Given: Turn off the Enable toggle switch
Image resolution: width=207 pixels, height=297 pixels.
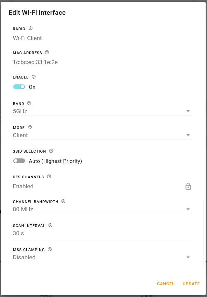Looking at the screenshot, I should pyautogui.click(x=19, y=87).
